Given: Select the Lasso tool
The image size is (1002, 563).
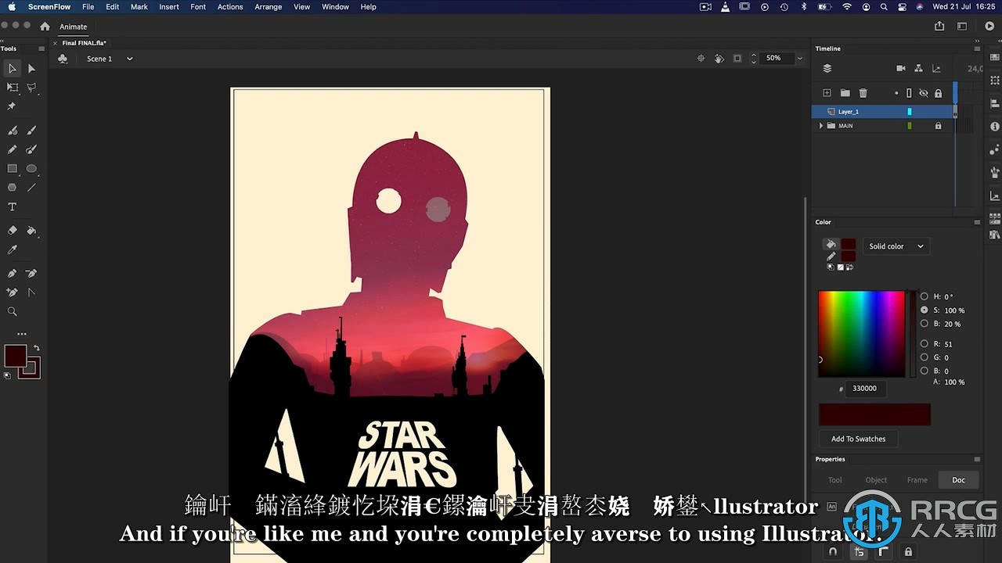Looking at the screenshot, I should coord(31,88).
